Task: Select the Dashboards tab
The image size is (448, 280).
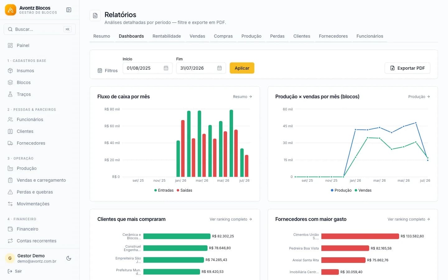Action: [x=131, y=36]
